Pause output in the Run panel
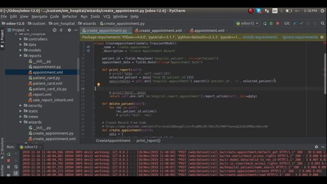Viewport: 327px width, 184px height. [9, 167]
